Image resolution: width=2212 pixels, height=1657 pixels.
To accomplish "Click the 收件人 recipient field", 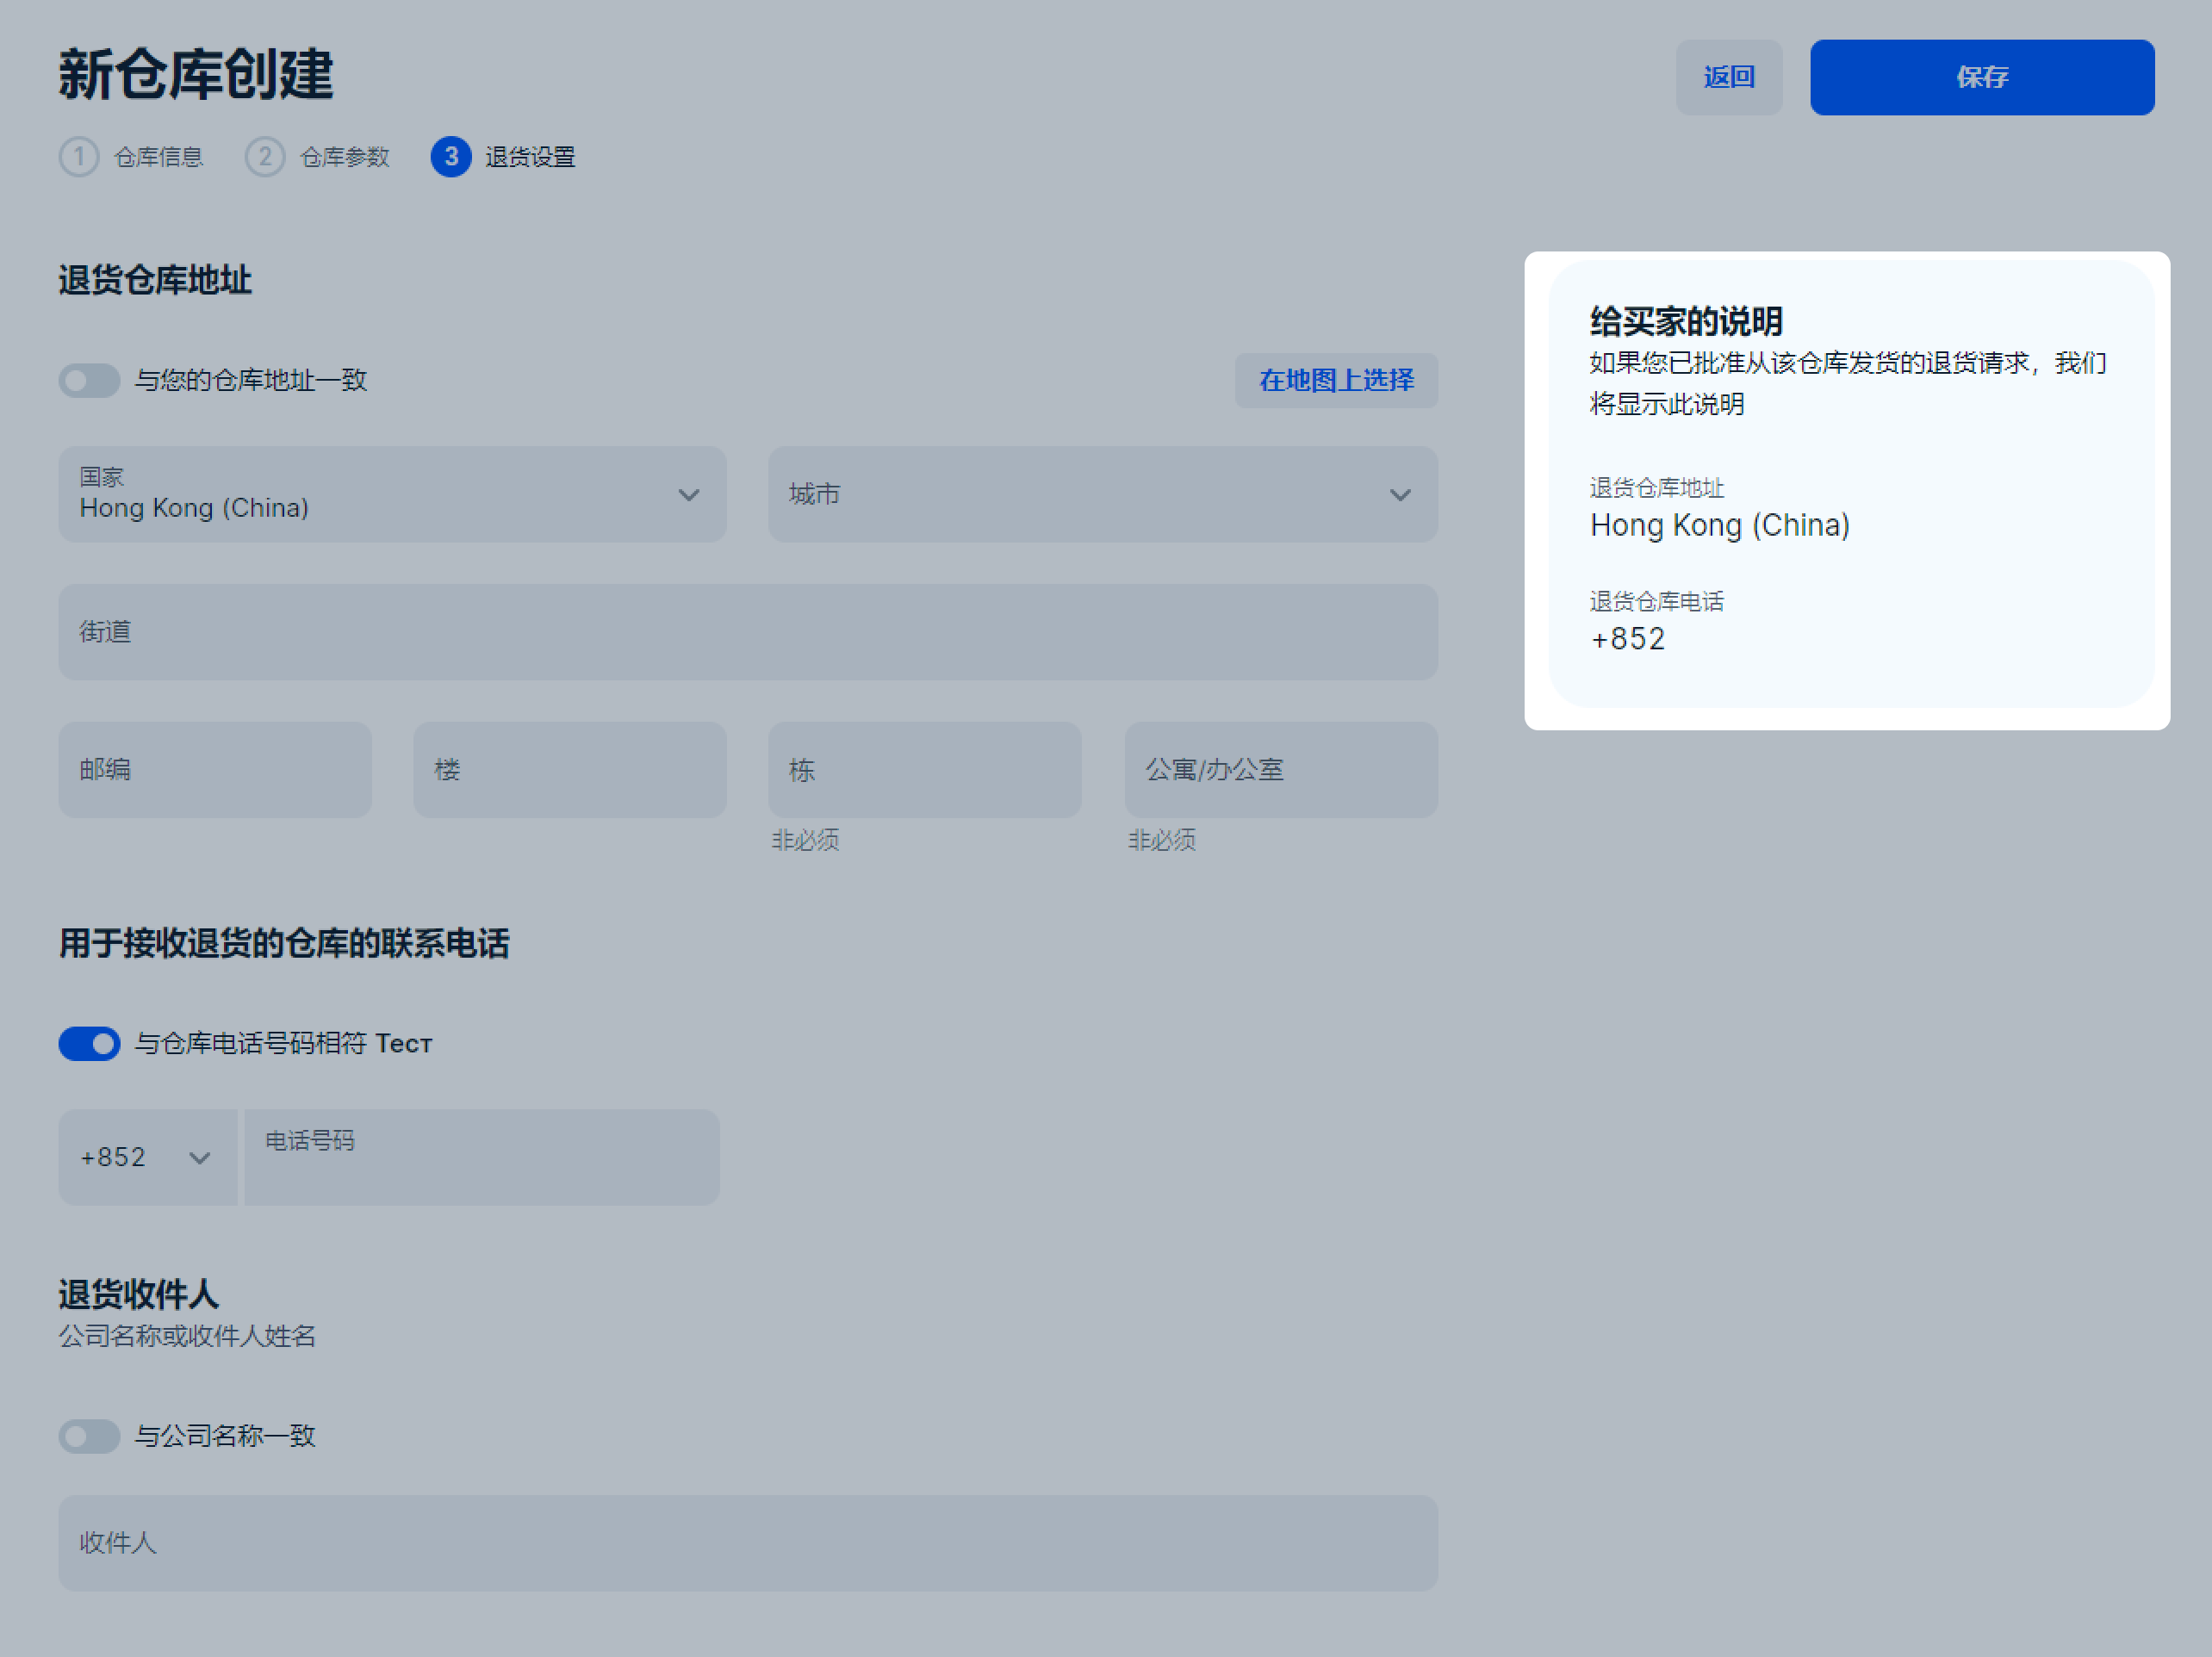I will [748, 1543].
